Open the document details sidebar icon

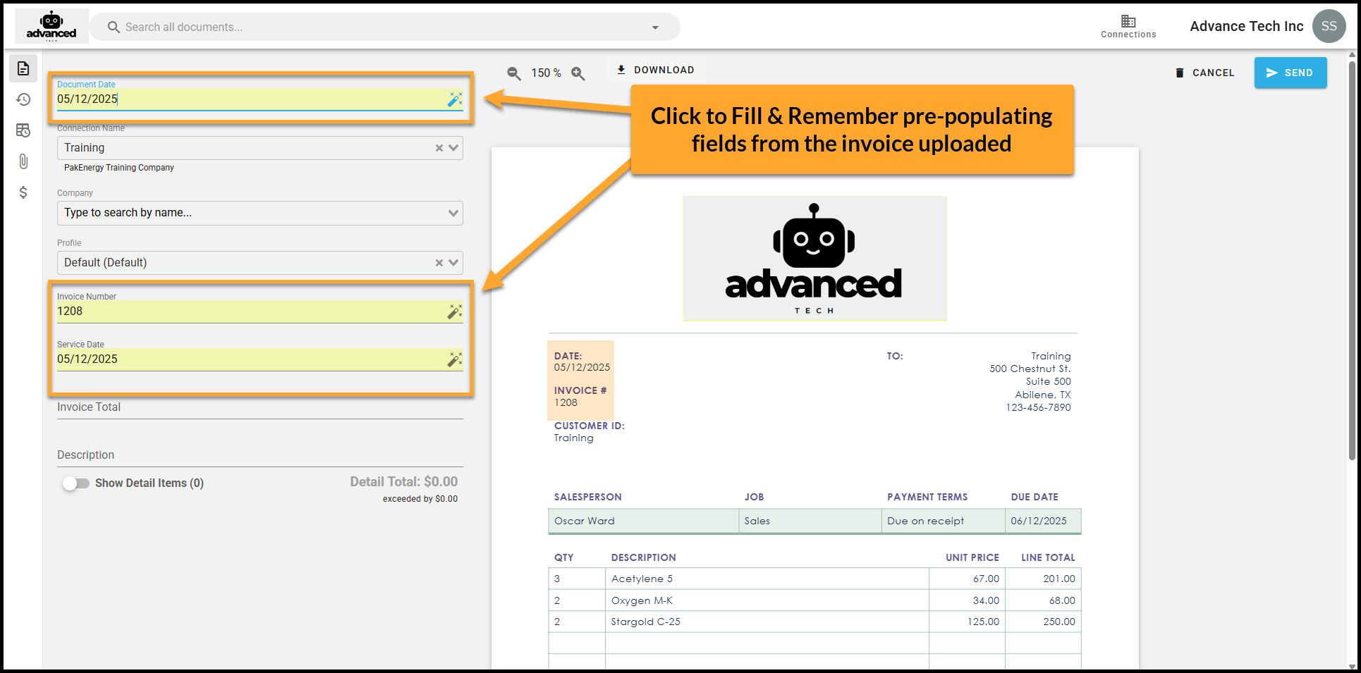[23, 68]
